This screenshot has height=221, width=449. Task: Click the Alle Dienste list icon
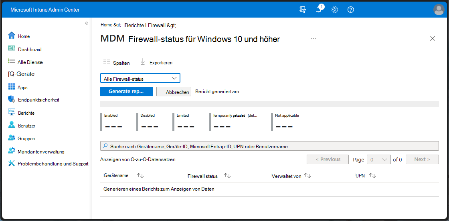point(12,61)
